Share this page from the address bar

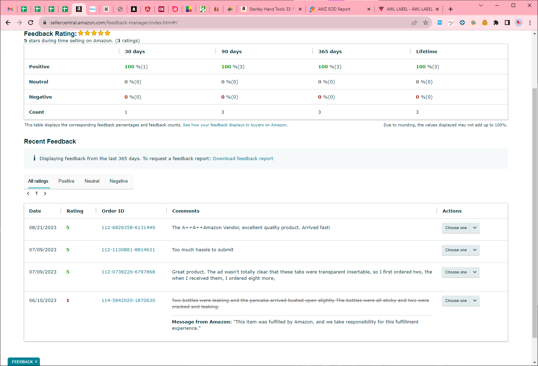coord(414,23)
